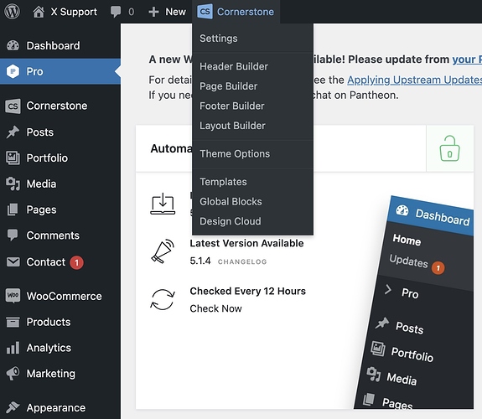This screenshot has height=419, width=482.
Task: Click the Marketing megaphone icon in sidebar
Action: [x=13, y=374]
